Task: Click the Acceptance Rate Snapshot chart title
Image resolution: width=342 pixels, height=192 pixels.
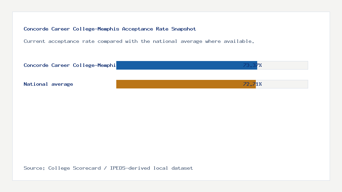Action: (x=110, y=29)
